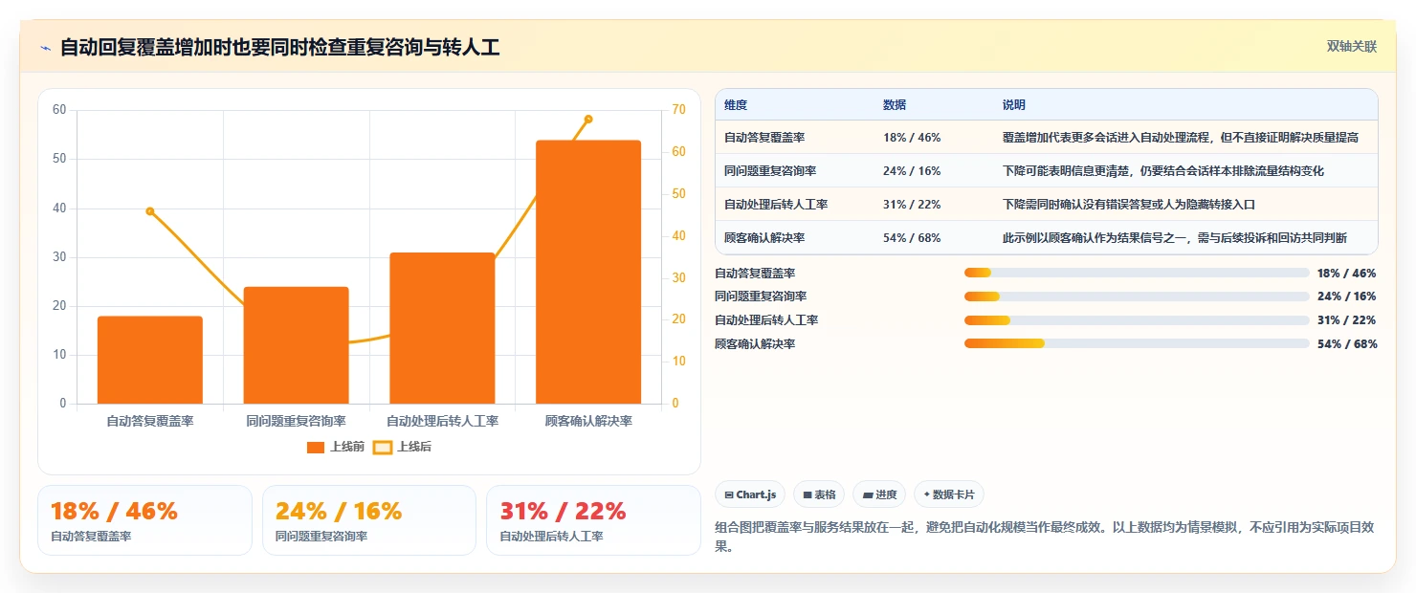The height and width of the screenshot is (593, 1416).
Task: Click 54% / 68% value beside progress bar
Action: point(1347,343)
